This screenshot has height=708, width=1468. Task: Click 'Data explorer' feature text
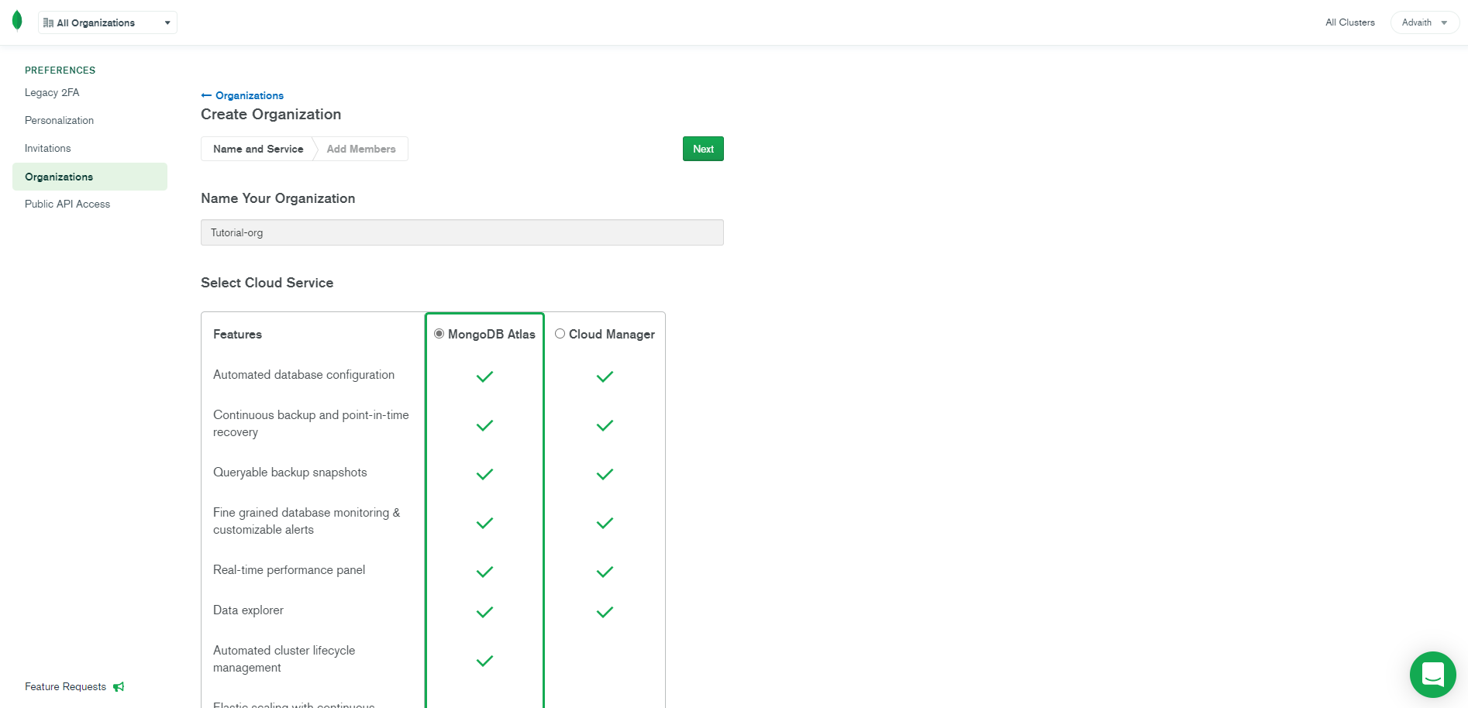[248, 610]
